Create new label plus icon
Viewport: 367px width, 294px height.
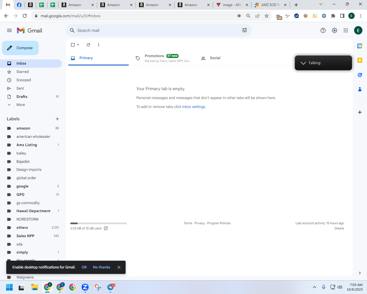point(57,119)
